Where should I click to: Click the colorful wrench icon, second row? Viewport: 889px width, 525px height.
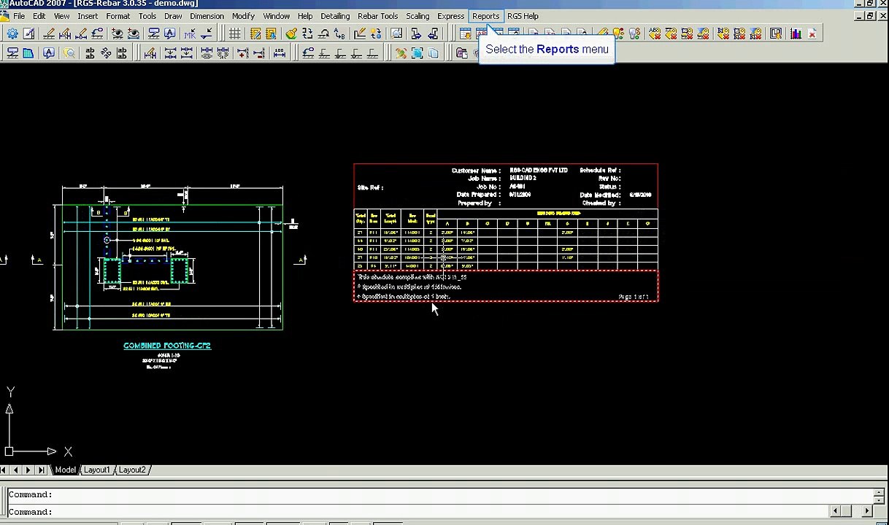click(400, 52)
